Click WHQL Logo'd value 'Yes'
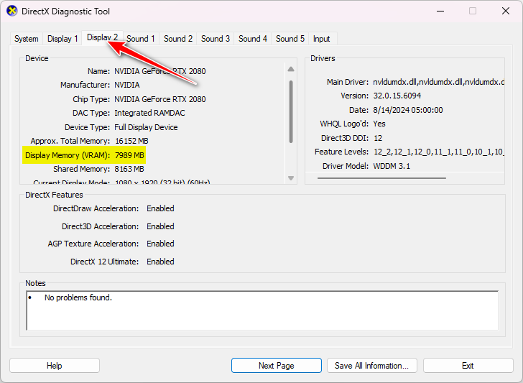The width and height of the screenshot is (523, 383). [x=379, y=124]
